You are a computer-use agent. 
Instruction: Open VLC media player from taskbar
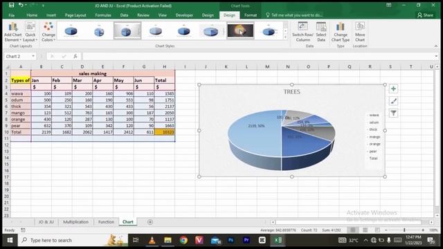tap(152, 240)
